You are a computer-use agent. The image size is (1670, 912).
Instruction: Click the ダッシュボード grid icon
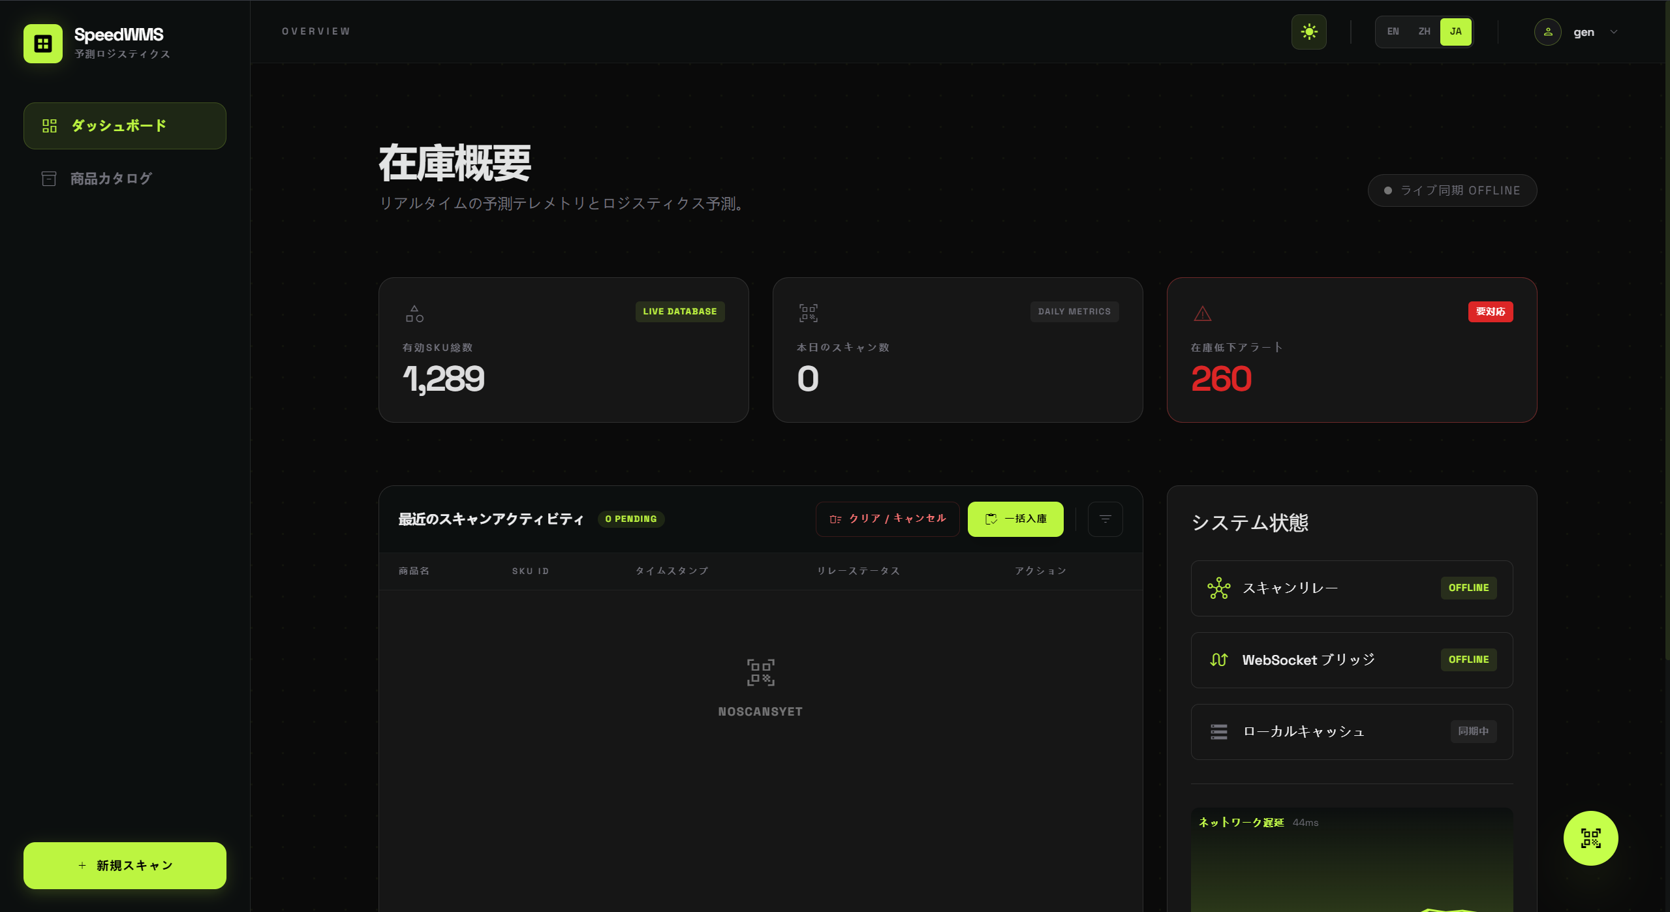click(50, 126)
